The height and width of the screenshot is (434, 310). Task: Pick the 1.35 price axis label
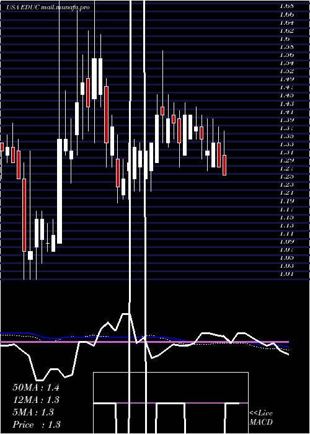[x=286, y=136]
